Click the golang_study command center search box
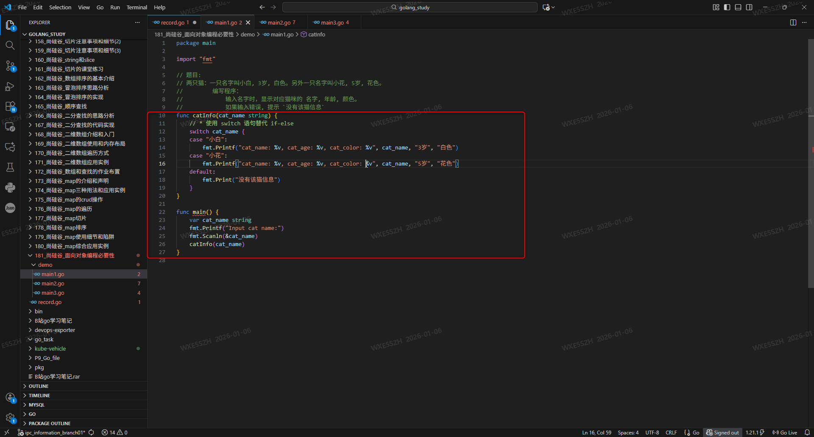 point(410,7)
